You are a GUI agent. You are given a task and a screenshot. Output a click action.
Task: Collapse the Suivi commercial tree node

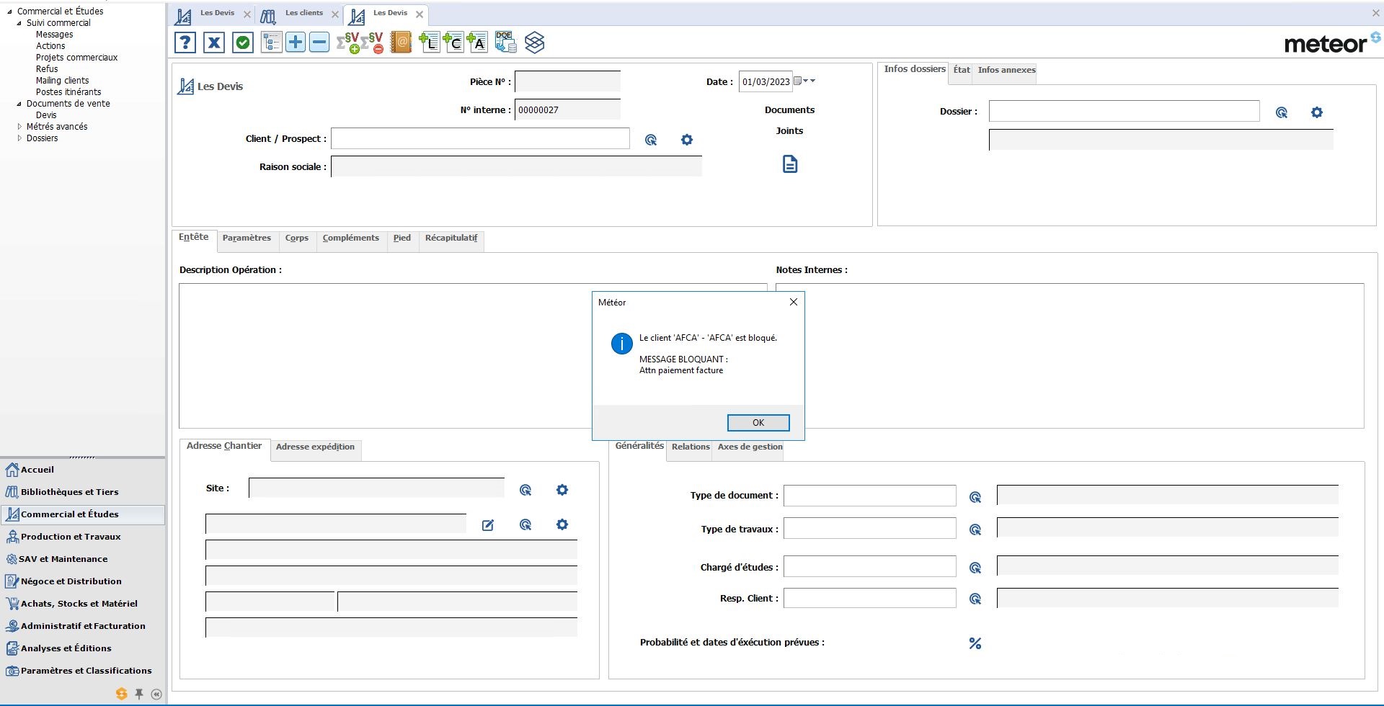coord(19,23)
